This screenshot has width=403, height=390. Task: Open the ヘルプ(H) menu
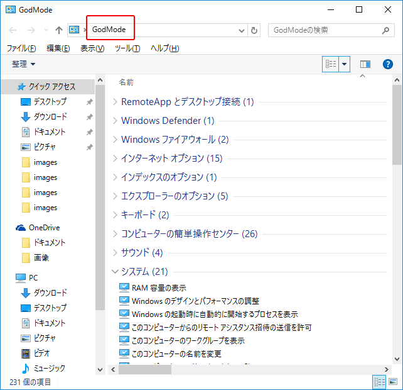(x=164, y=48)
